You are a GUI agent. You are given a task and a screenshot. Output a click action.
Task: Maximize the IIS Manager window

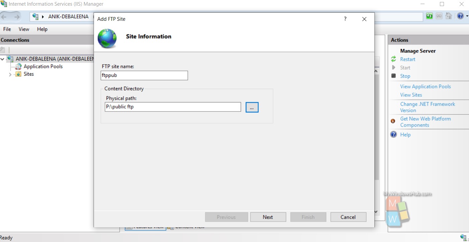click(442, 4)
